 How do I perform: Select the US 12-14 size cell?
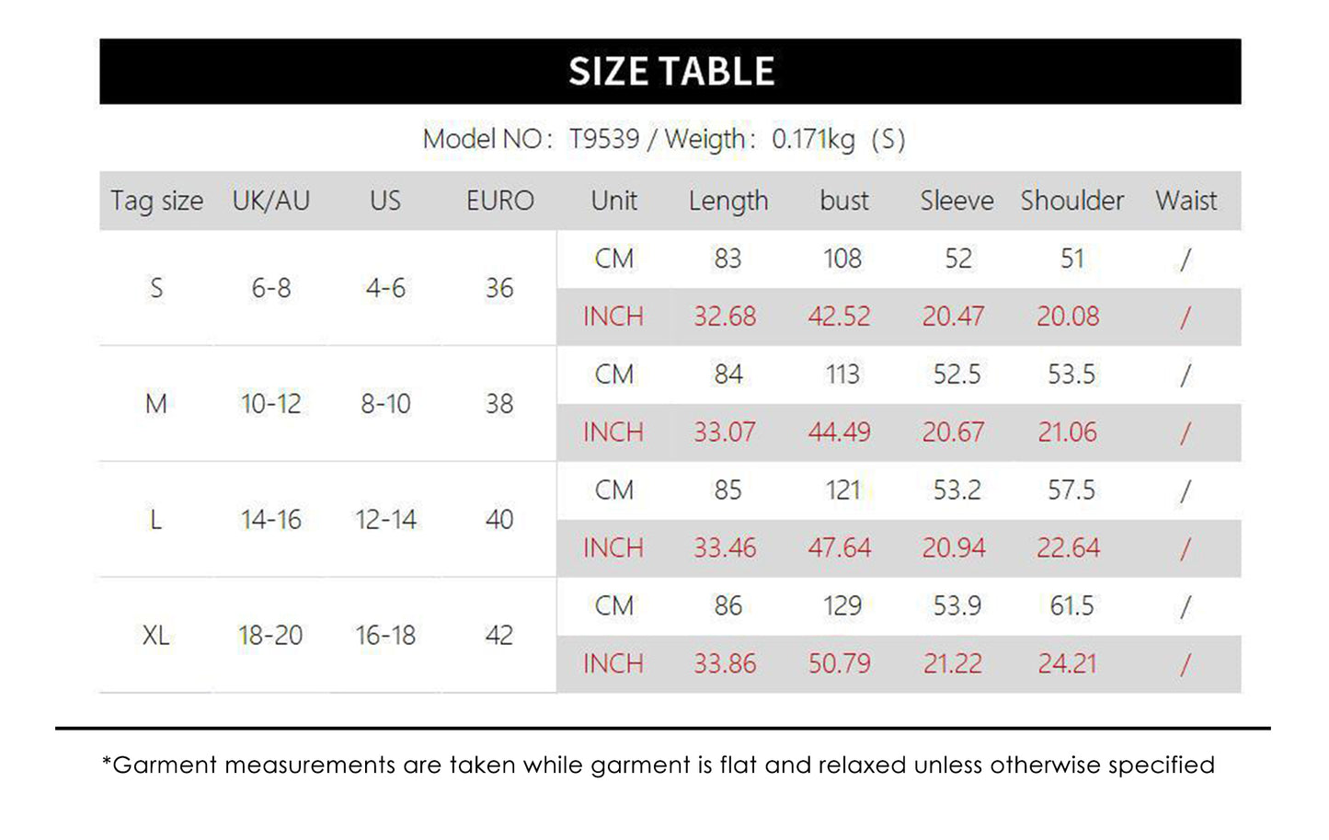click(385, 520)
